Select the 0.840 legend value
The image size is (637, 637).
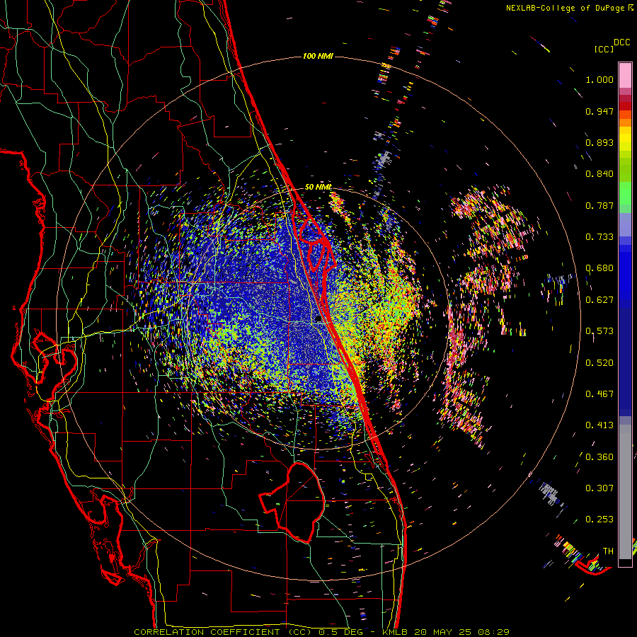pos(599,174)
